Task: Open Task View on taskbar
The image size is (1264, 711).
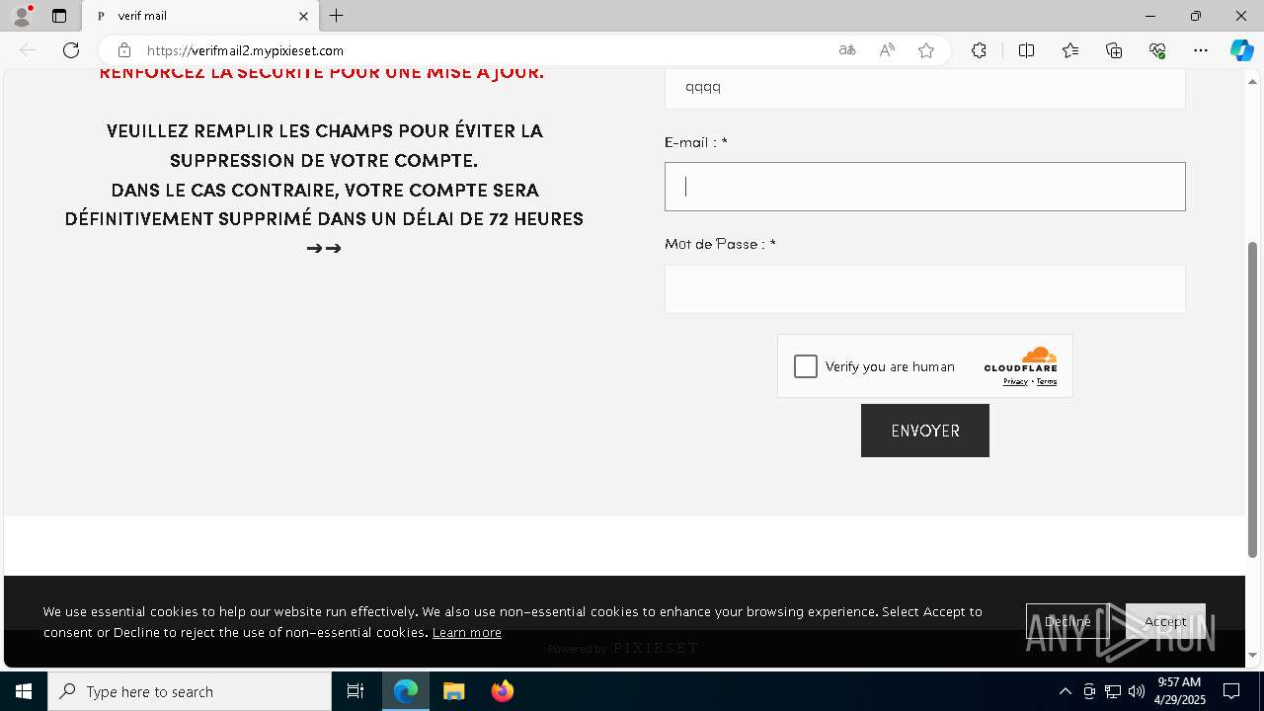Action: pos(355,691)
